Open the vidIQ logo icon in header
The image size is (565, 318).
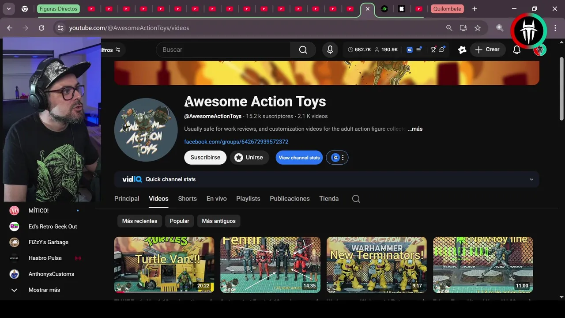point(410,50)
